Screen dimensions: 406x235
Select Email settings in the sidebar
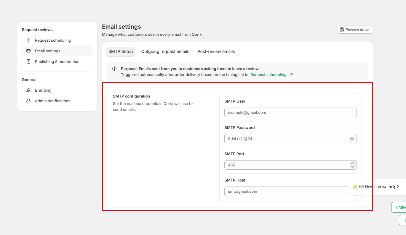(57, 51)
